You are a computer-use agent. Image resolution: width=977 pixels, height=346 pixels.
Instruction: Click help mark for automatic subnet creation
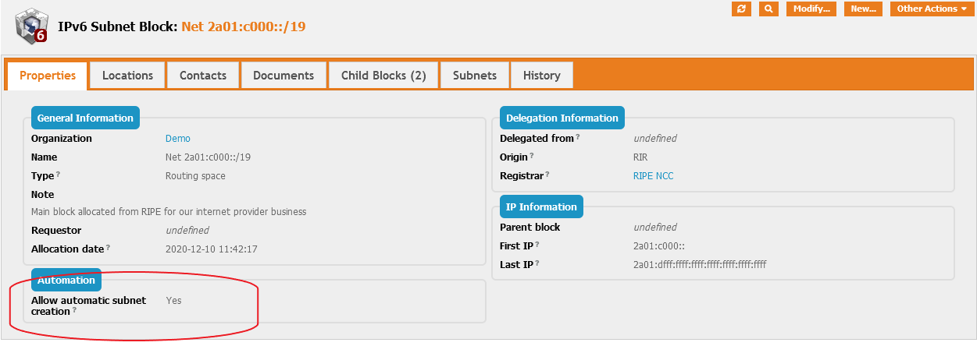point(74,310)
